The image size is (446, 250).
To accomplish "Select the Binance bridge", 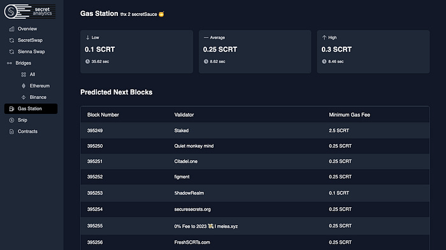I will (x=38, y=97).
